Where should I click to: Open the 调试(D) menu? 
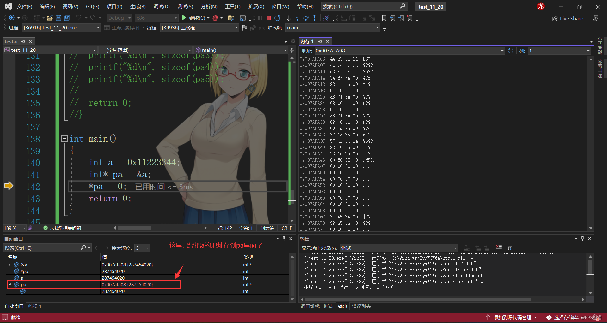pyautogui.click(x=162, y=6)
